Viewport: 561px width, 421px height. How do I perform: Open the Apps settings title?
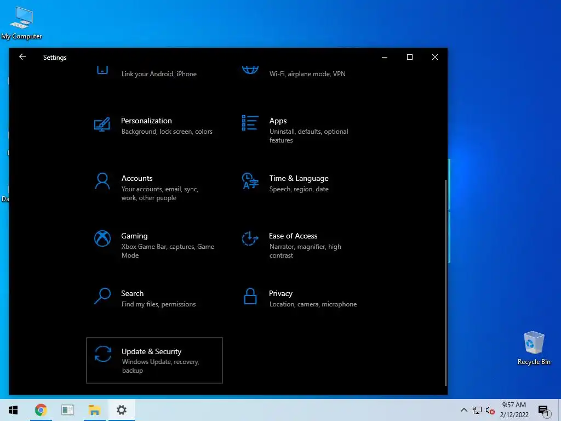coord(278,121)
